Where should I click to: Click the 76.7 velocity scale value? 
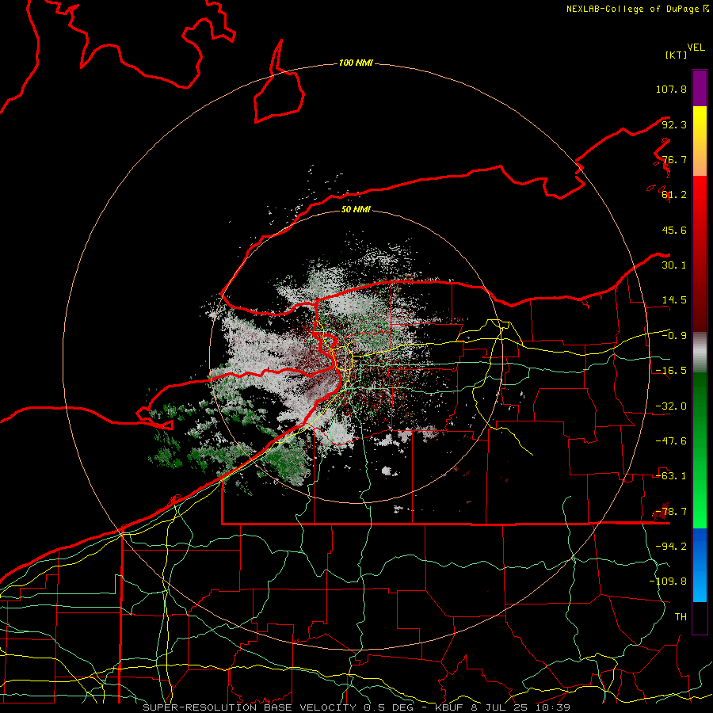click(674, 159)
